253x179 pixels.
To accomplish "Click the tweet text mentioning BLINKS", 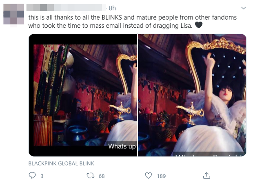I will tap(132, 22).
